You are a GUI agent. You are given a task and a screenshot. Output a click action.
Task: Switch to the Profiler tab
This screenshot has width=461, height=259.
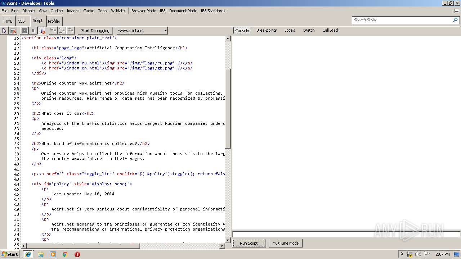click(54, 21)
